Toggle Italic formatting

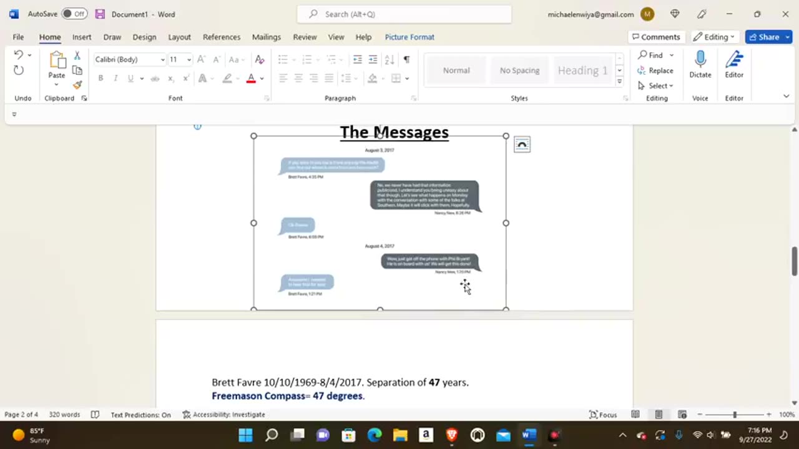(x=115, y=79)
